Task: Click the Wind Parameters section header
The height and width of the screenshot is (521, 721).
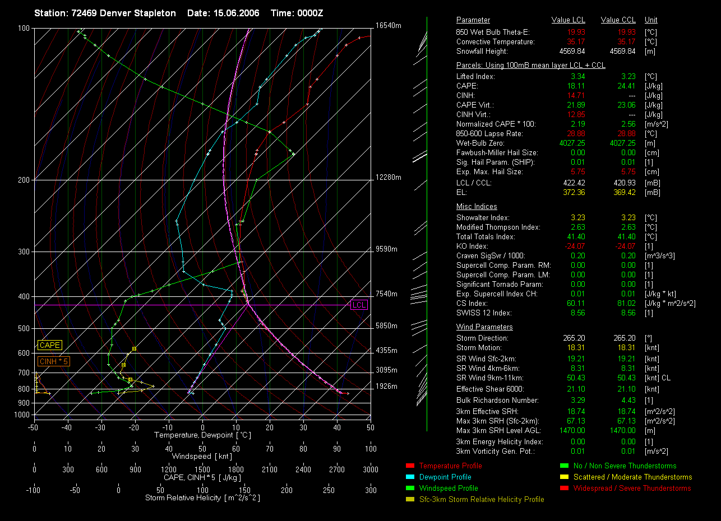Action: coord(484,327)
